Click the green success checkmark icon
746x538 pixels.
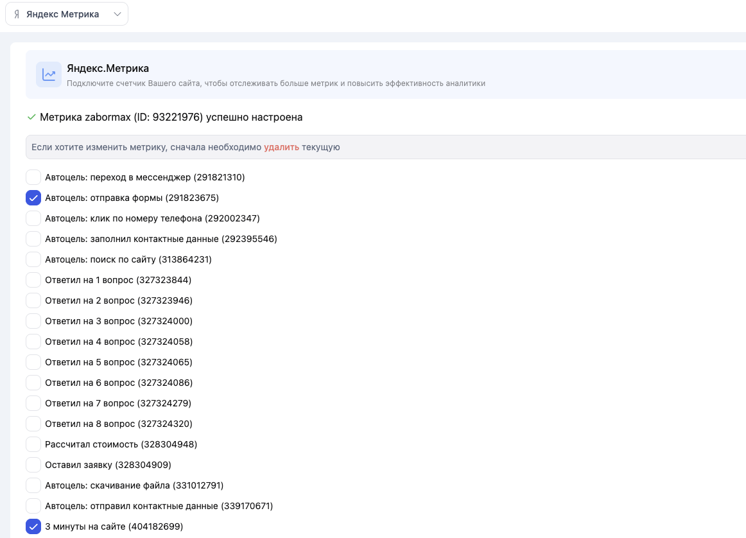point(31,117)
